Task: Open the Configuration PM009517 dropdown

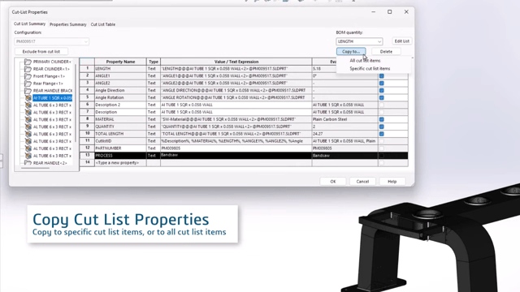Action: tap(52, 41)
